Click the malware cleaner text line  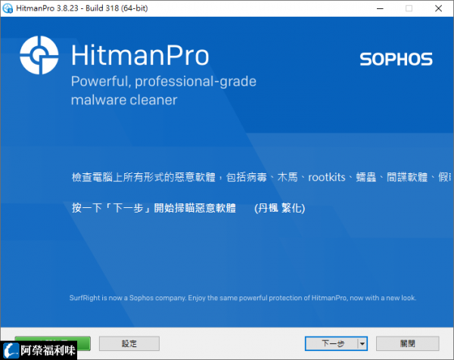click(124, 100)
